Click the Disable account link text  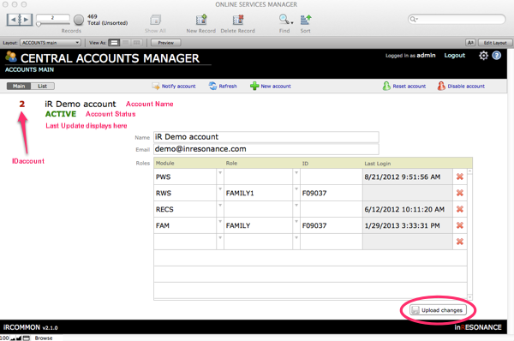[x=466, y=87]
